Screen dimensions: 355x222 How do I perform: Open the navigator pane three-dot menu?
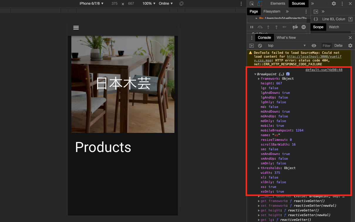(x=306, y=11)
